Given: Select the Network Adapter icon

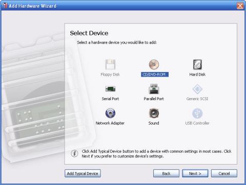Looking at the screenshot, I should coord(110,113).
